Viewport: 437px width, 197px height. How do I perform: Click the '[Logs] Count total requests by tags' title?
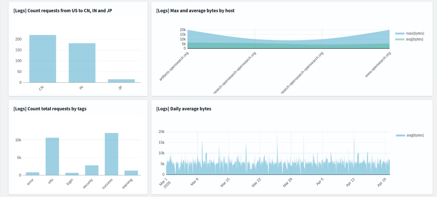[50, 109]
